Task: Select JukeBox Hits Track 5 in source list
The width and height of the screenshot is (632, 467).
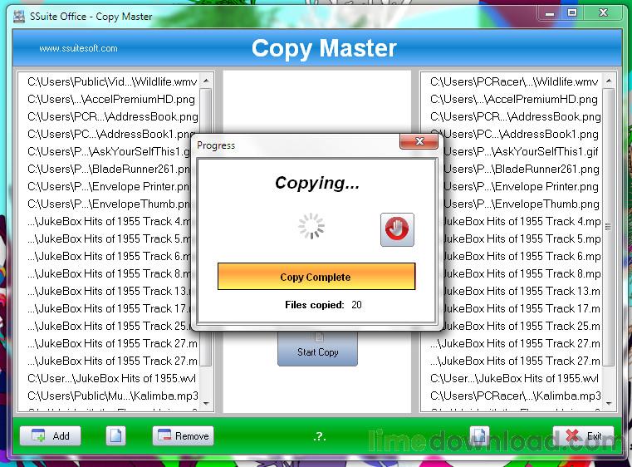Action: point(110,238)
